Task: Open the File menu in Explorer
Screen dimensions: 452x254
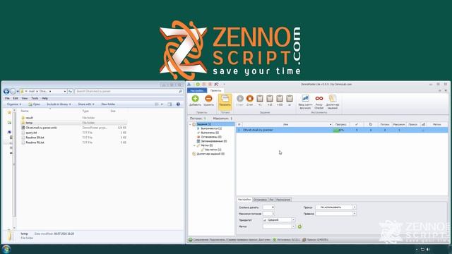Action: (x=7, y=99)
